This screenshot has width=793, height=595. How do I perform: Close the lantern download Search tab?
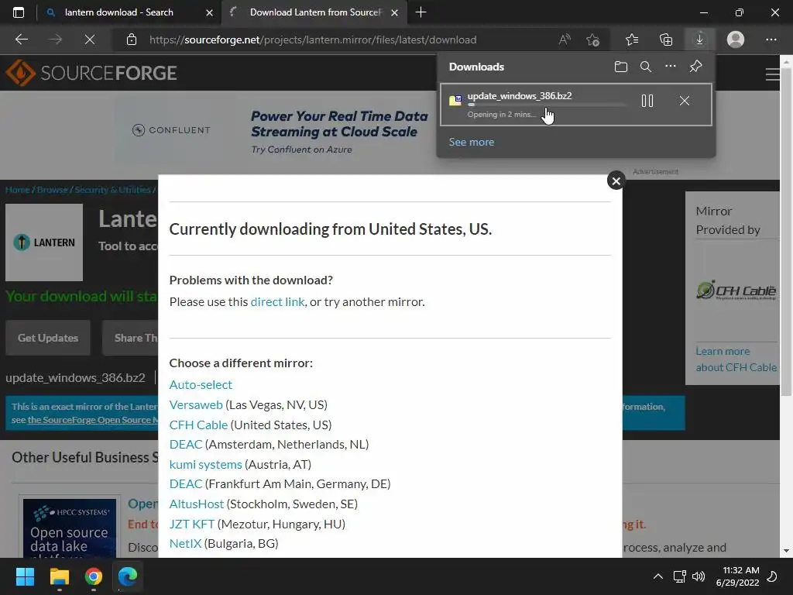point(209,12)
